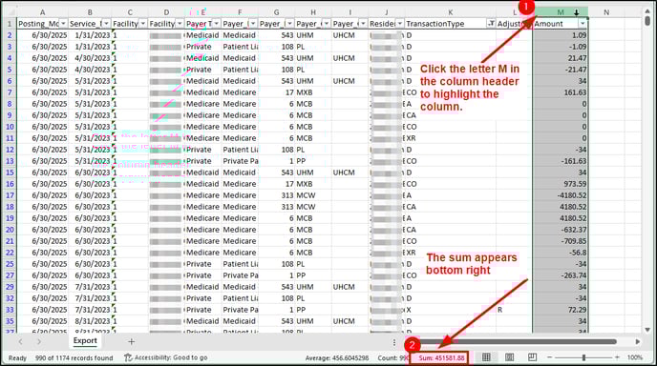Select row 17 header

(10, 195)
